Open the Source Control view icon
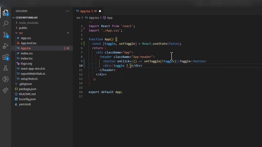Viewport: 262px width, 147px height. coord(6,35)
